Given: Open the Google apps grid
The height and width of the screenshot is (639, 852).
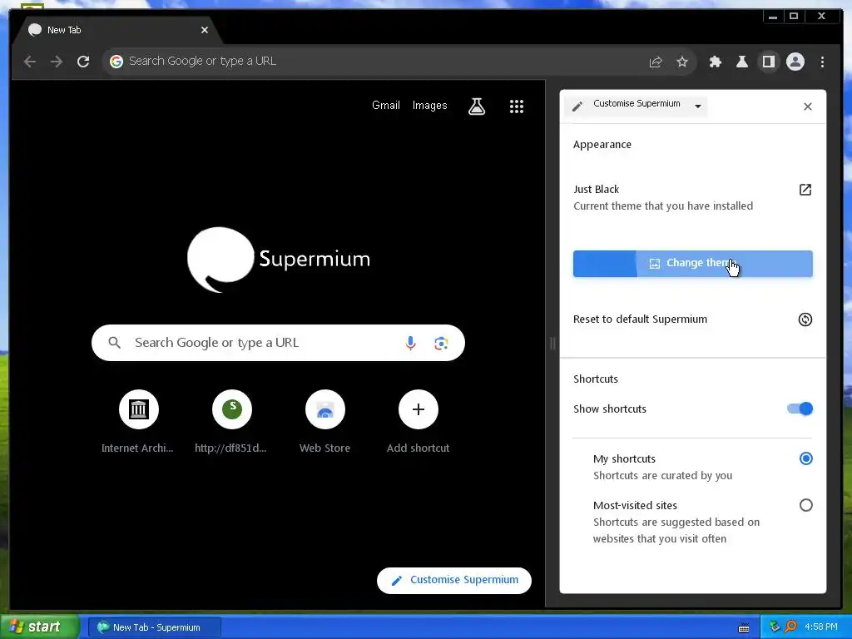Looking at the screenshot, I should coord(517,106).
